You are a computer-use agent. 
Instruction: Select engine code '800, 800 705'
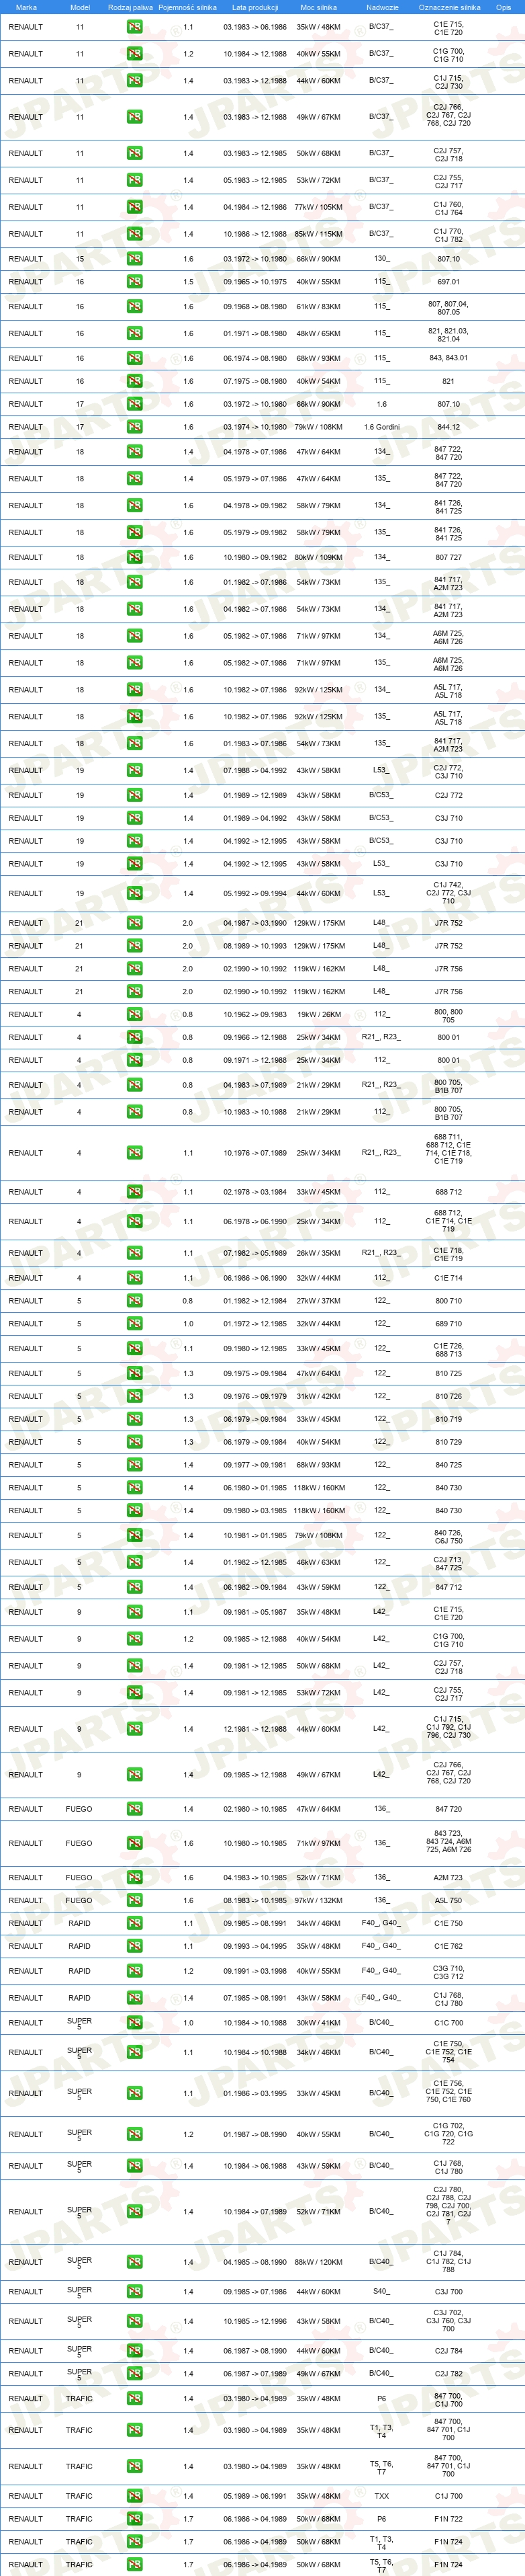tap(448, 1016)
